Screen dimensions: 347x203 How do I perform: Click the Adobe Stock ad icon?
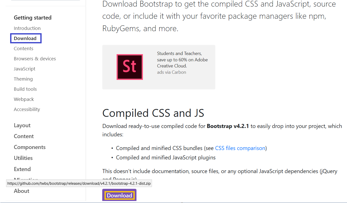click(x=130, y=67)
